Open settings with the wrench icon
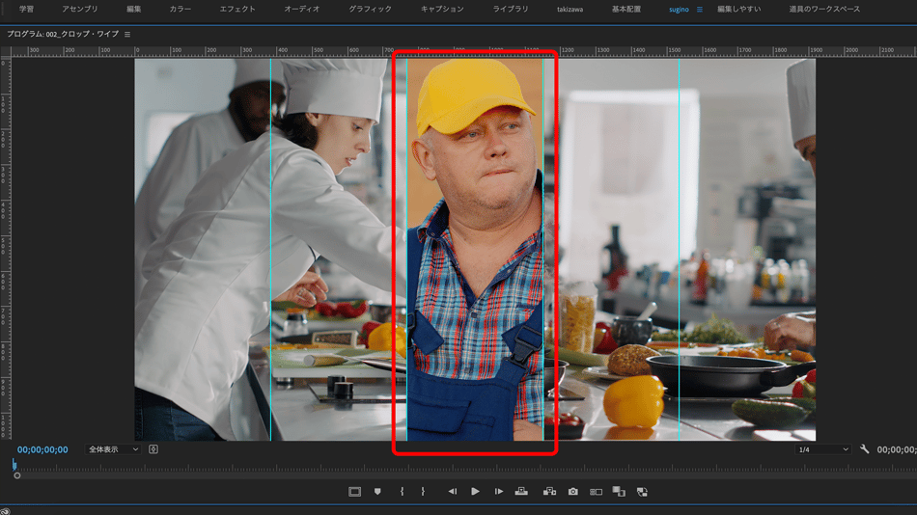 865,449
